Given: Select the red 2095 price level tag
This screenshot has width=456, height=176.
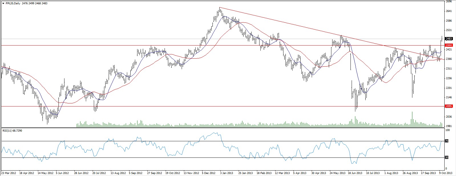Looking at the screenshot, I should [449, 106].
